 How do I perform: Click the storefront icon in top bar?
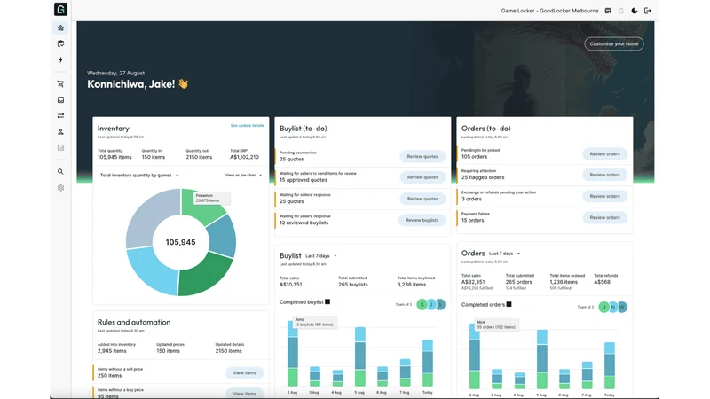608,11
